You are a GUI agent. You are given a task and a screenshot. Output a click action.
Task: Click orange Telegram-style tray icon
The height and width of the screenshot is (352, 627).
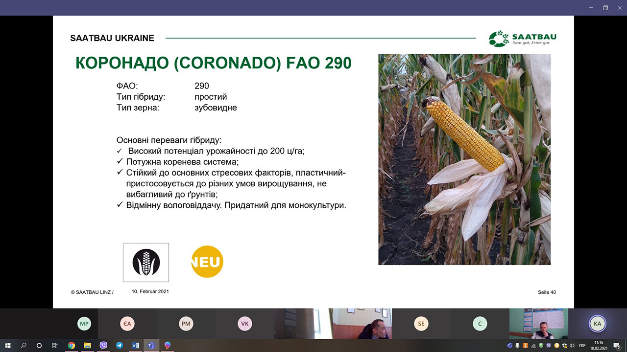tap(556, 346)
